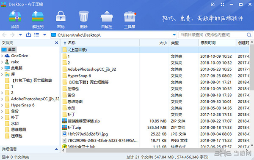The width and height of the screenshot is (254, 160).
Task: Select the ..(上层目录) row
Action: tap(155, 50)
